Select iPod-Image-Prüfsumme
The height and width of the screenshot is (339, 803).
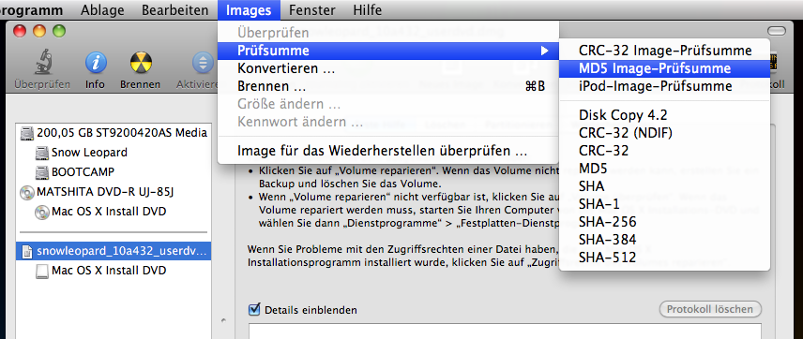[665, 86]
